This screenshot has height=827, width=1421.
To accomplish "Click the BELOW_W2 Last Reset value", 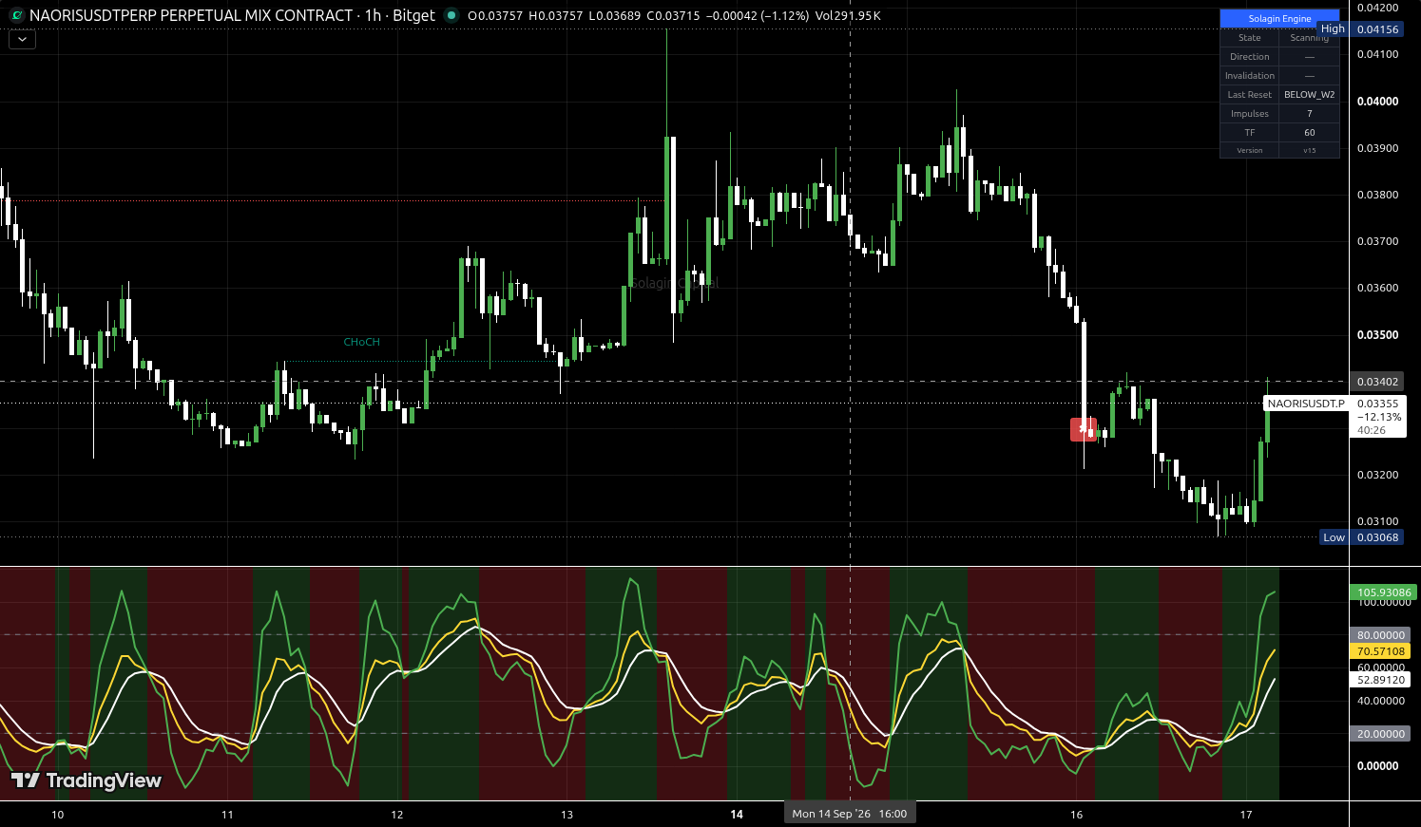I will (x=1309, y=95).
